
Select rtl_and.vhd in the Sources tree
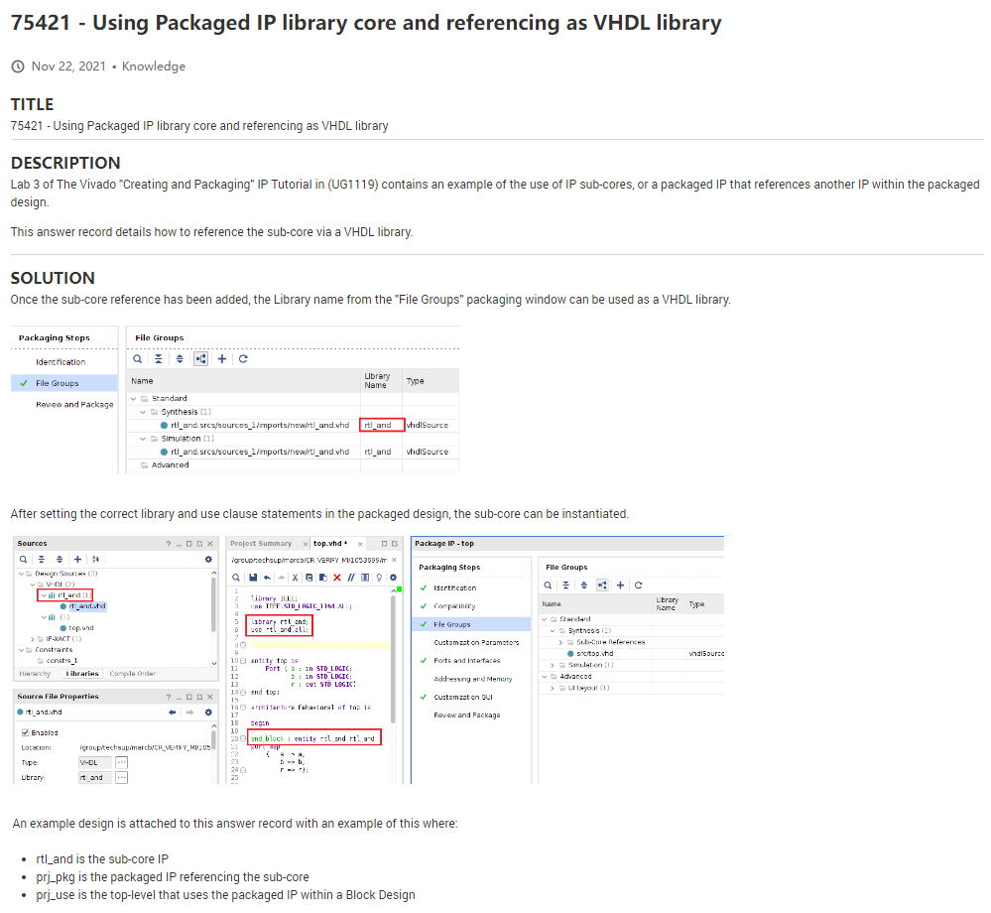87,606
